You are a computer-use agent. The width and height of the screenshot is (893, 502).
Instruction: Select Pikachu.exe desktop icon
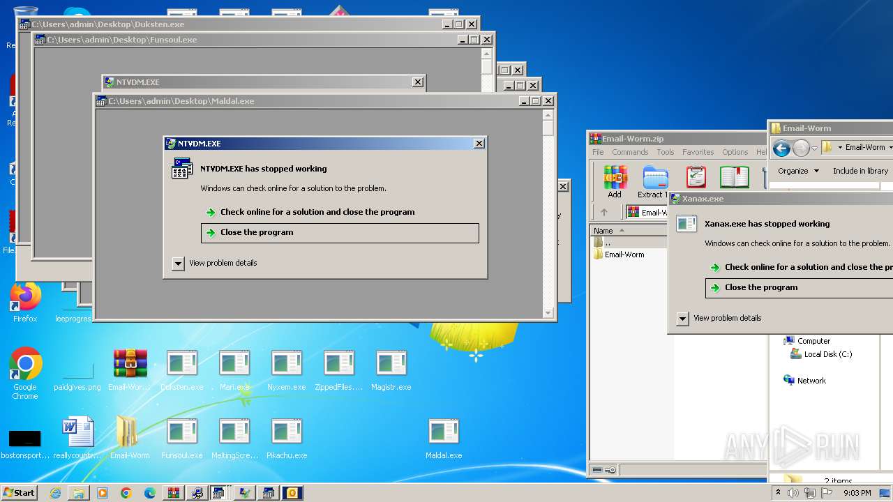[x=287, y=439]
